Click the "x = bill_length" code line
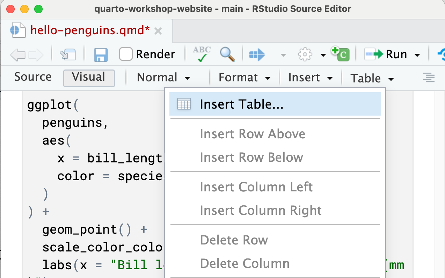This screenshot has height=278, width=445. [x=111, y=158]
